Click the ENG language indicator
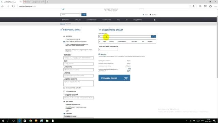This screenshot has height=123, width=218. click(202, 121)
